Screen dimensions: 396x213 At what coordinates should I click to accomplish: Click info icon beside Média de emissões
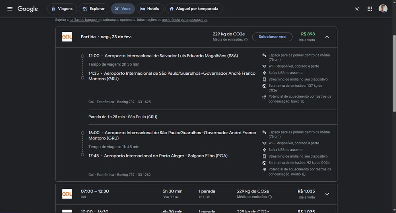tap(246, 40)
